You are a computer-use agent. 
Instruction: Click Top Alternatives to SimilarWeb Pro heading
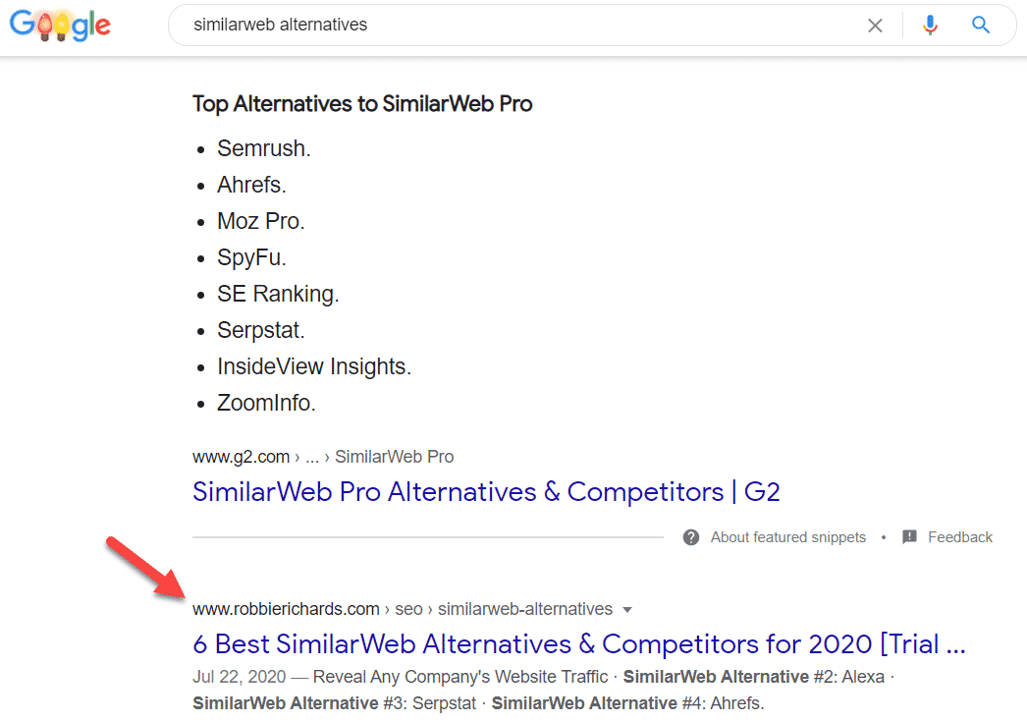tap(362, 104)
